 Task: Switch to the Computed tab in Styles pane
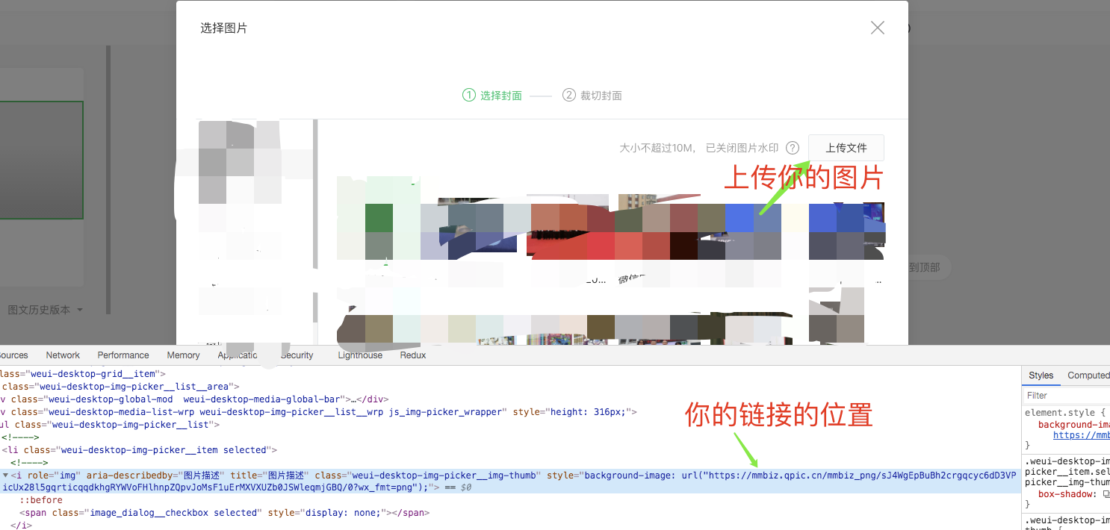pos(1088,375)
